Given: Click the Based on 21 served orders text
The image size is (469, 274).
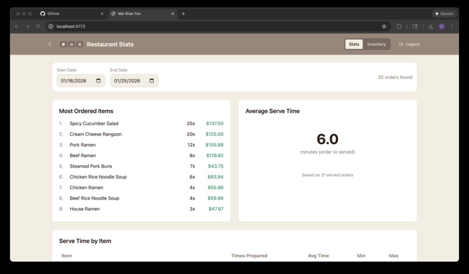Looking at the screenshot, I should pos(328,175).
